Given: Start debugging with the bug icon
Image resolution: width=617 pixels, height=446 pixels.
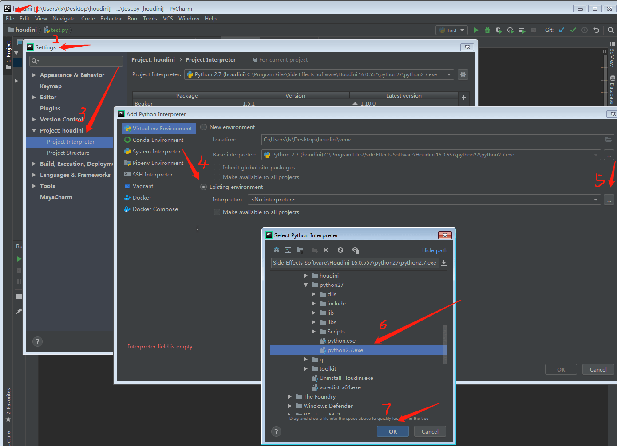Looking at the screenshot, I should tap(487, 30).
